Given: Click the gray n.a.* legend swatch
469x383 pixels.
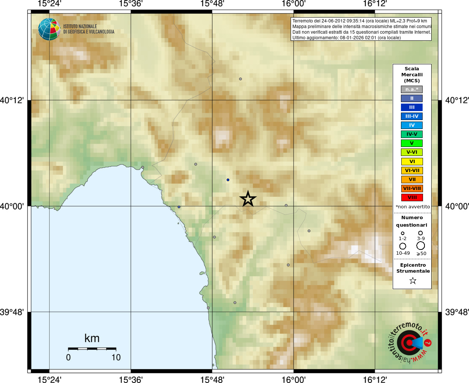Looking at the screenshot, I should (x=412, y=89).
